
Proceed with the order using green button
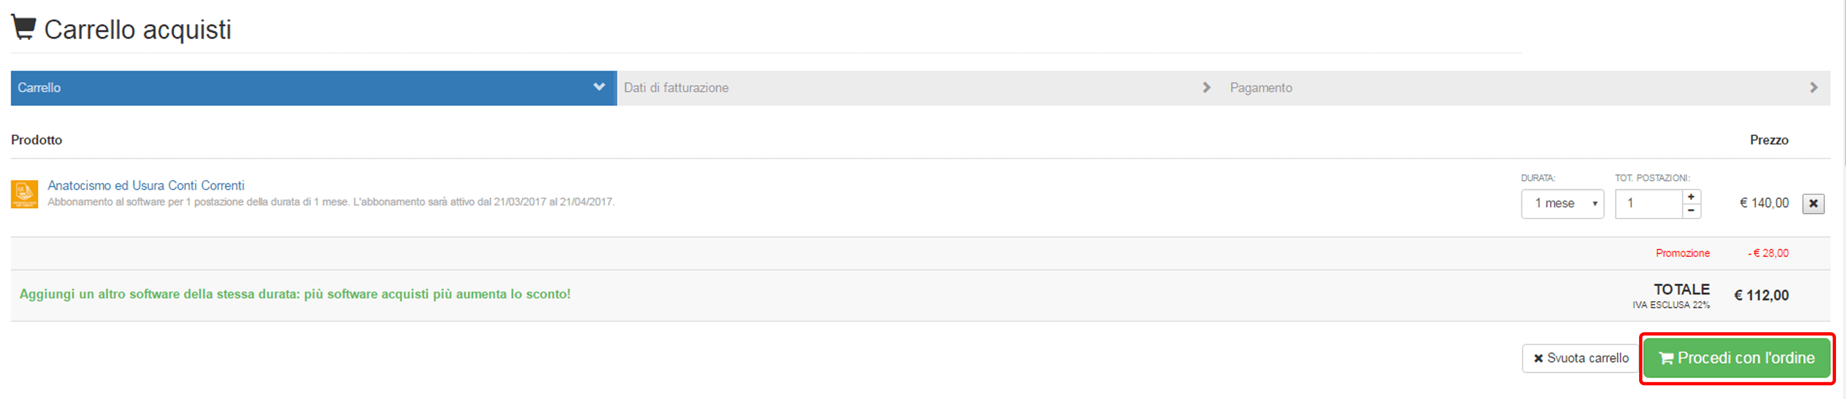click(1736, 358)
